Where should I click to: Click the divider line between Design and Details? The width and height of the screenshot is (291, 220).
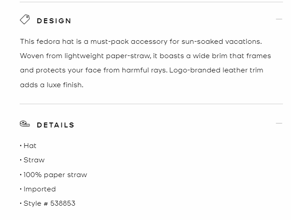(151, 104)
